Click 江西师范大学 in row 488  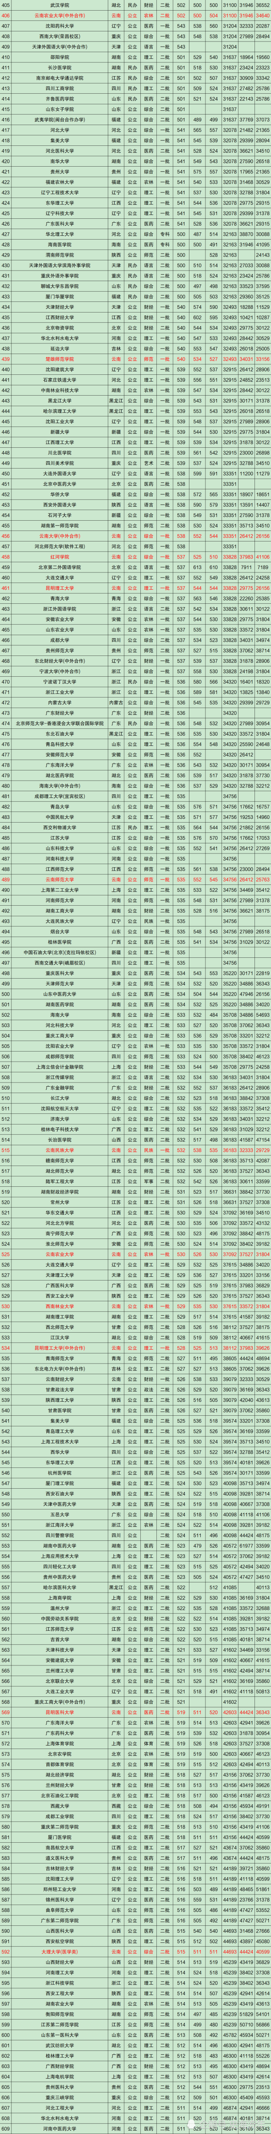point(60,868)
